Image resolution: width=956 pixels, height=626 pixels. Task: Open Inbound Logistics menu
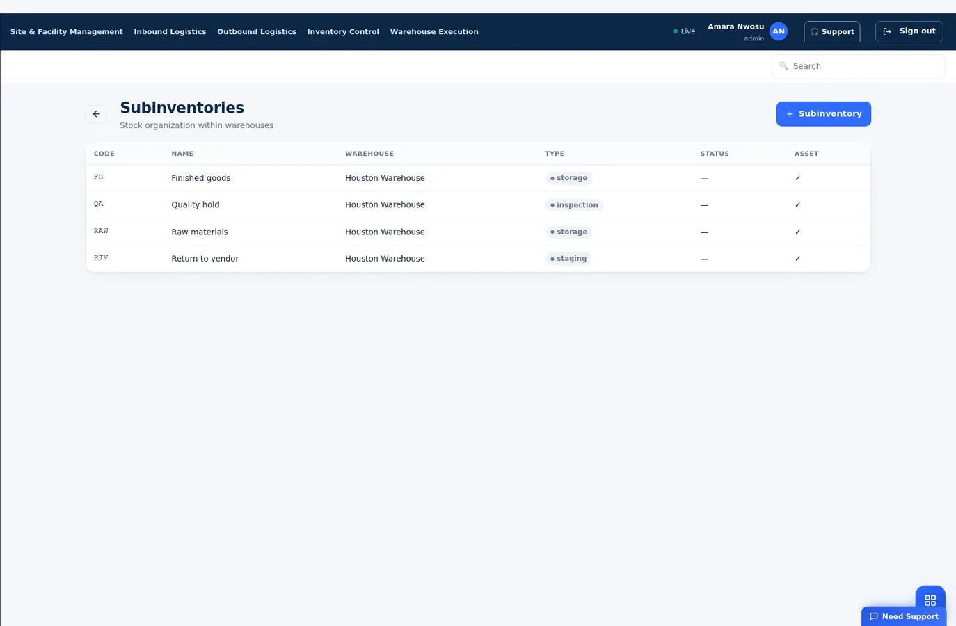[x=170, y=32]
